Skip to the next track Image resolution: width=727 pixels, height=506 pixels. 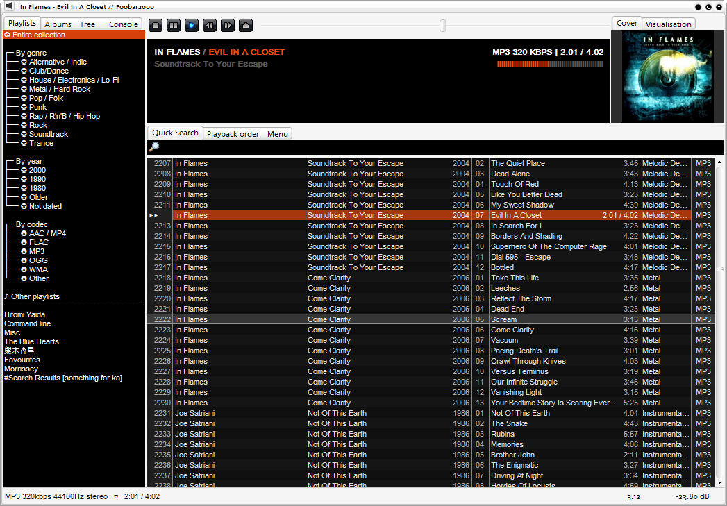click(228, 26)
